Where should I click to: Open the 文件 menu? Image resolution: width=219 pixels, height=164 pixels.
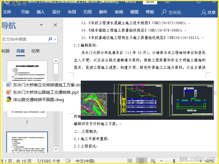coord(7,12)
